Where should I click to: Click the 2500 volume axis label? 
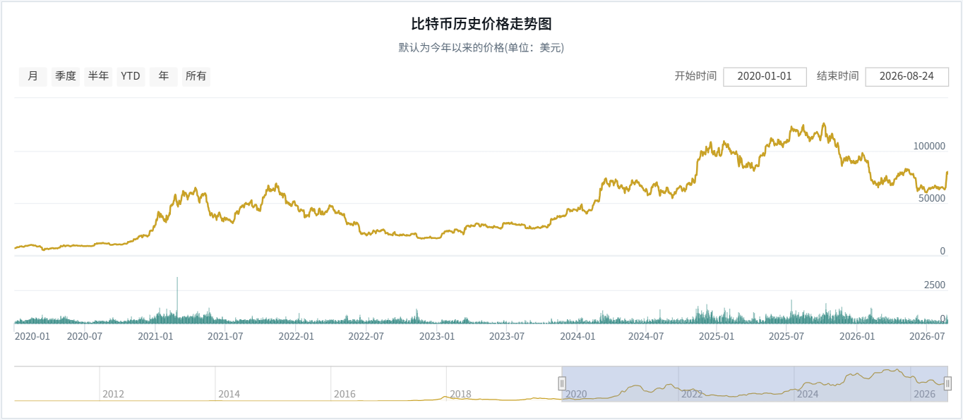click(935, 285)
